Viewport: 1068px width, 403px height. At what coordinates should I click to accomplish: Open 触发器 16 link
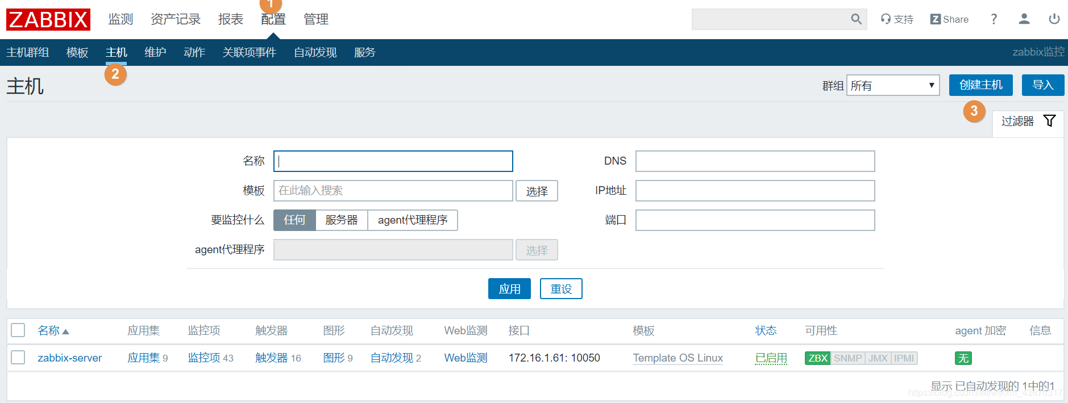[x=272, y=358]
